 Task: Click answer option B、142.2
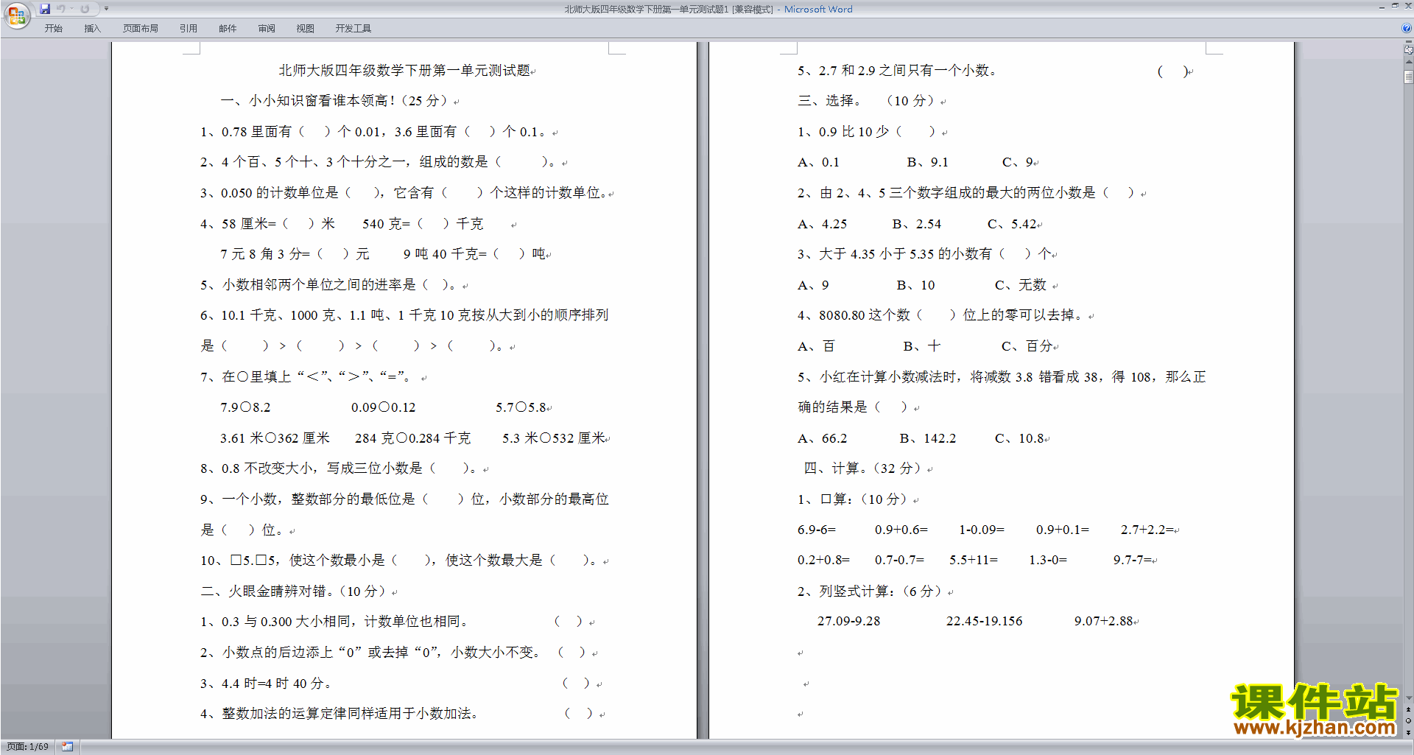pyautogui.click(x=928, y=438)
